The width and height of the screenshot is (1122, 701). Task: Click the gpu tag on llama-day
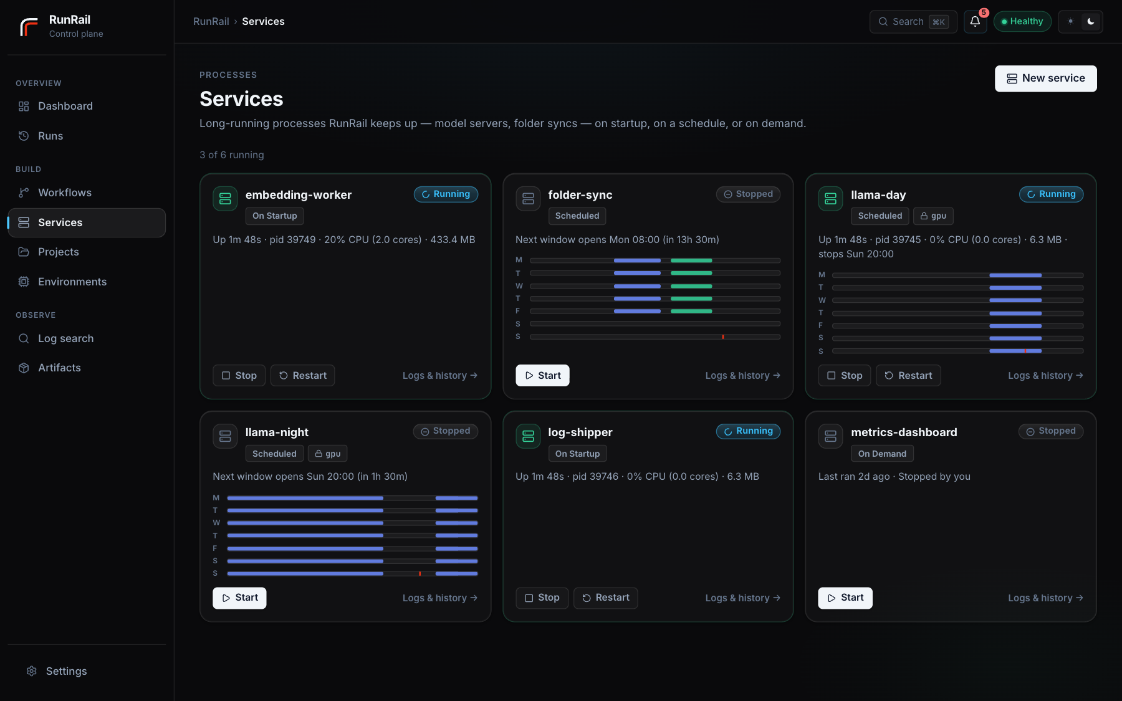tap(933, 216)
